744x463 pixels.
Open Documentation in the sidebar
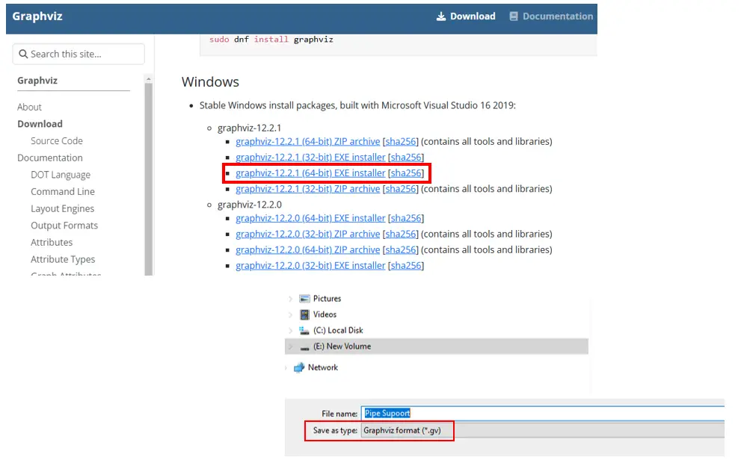tap(50, 158)
